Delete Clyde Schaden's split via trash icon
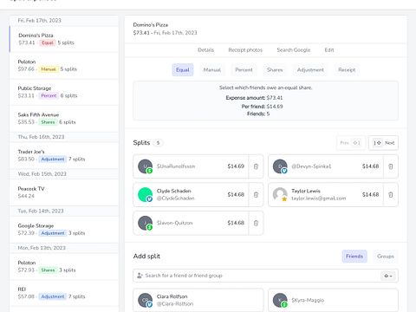 point(256,195)
